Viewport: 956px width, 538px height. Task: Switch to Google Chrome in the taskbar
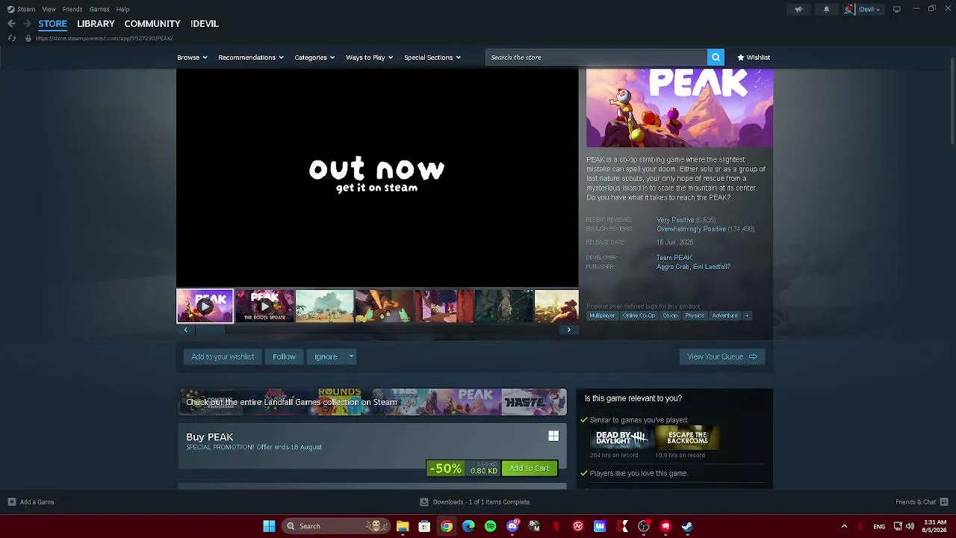(x=447, y=526)
